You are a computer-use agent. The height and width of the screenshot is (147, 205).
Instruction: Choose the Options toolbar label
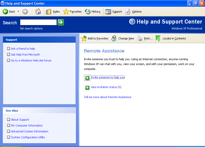coord(137,12)
